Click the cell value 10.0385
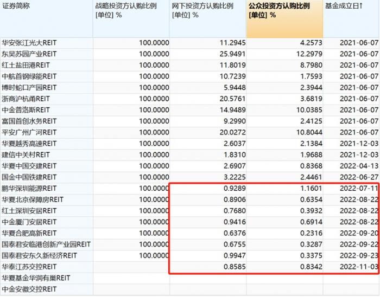 (x=309, y=110)
